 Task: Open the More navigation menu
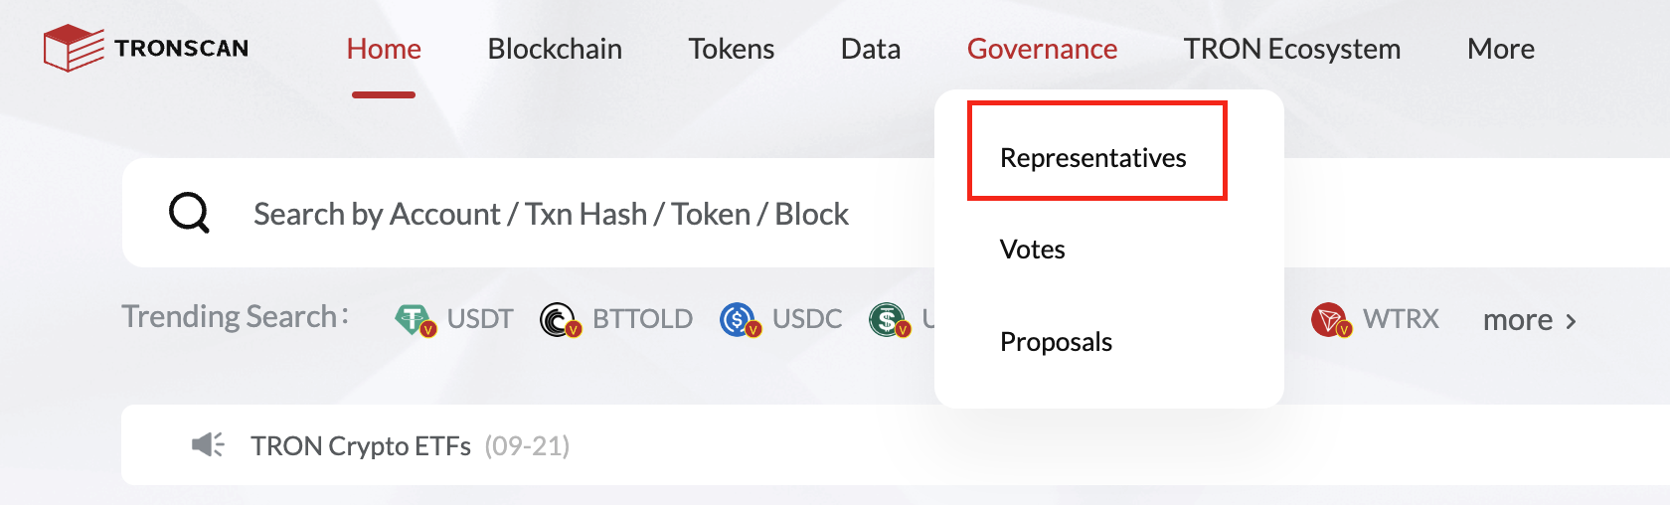coord(1501,49)
